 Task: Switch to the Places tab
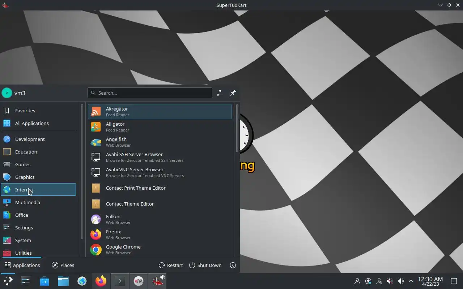click(x=63, y=265)
